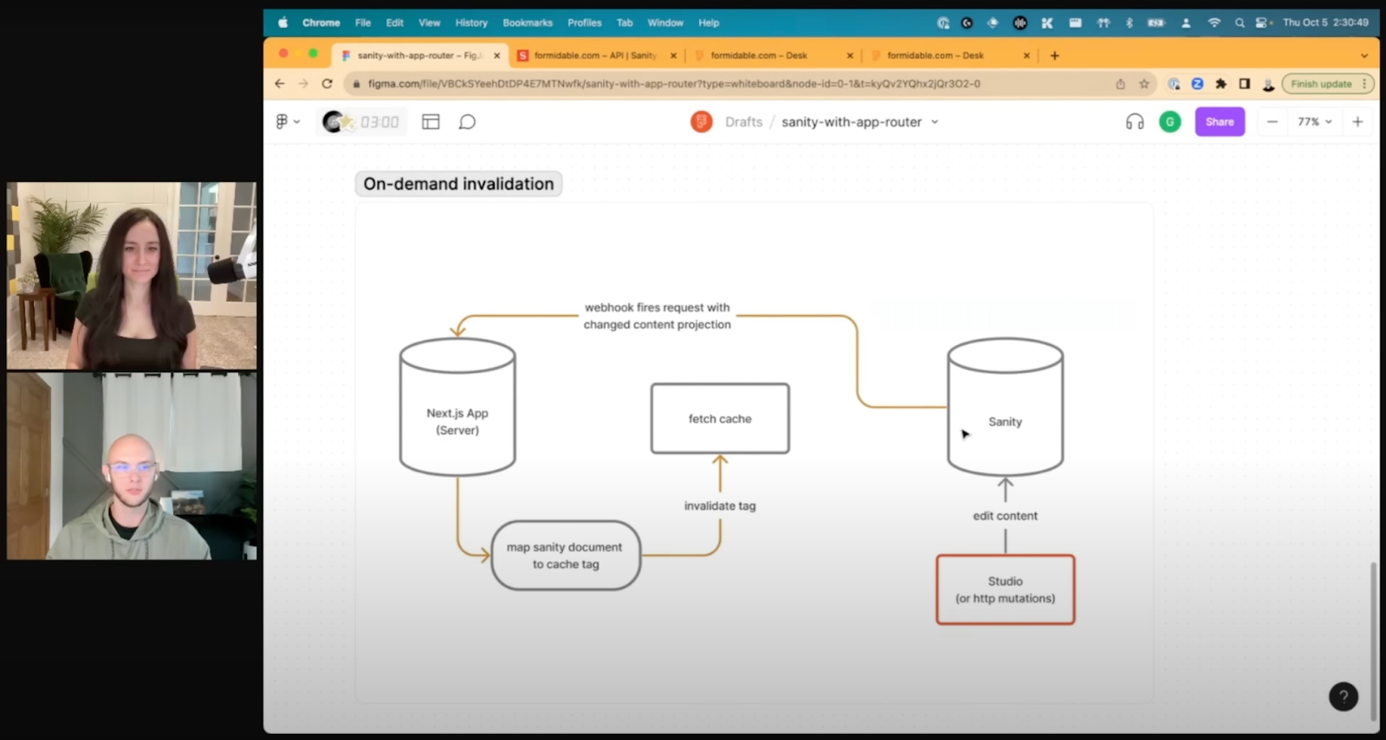Image resolution: width=1386 pixels, height=740 pixels.
Task: Toggle the Chrome side panel icon
Action: pyautogui.click(x=1244, y=84)
